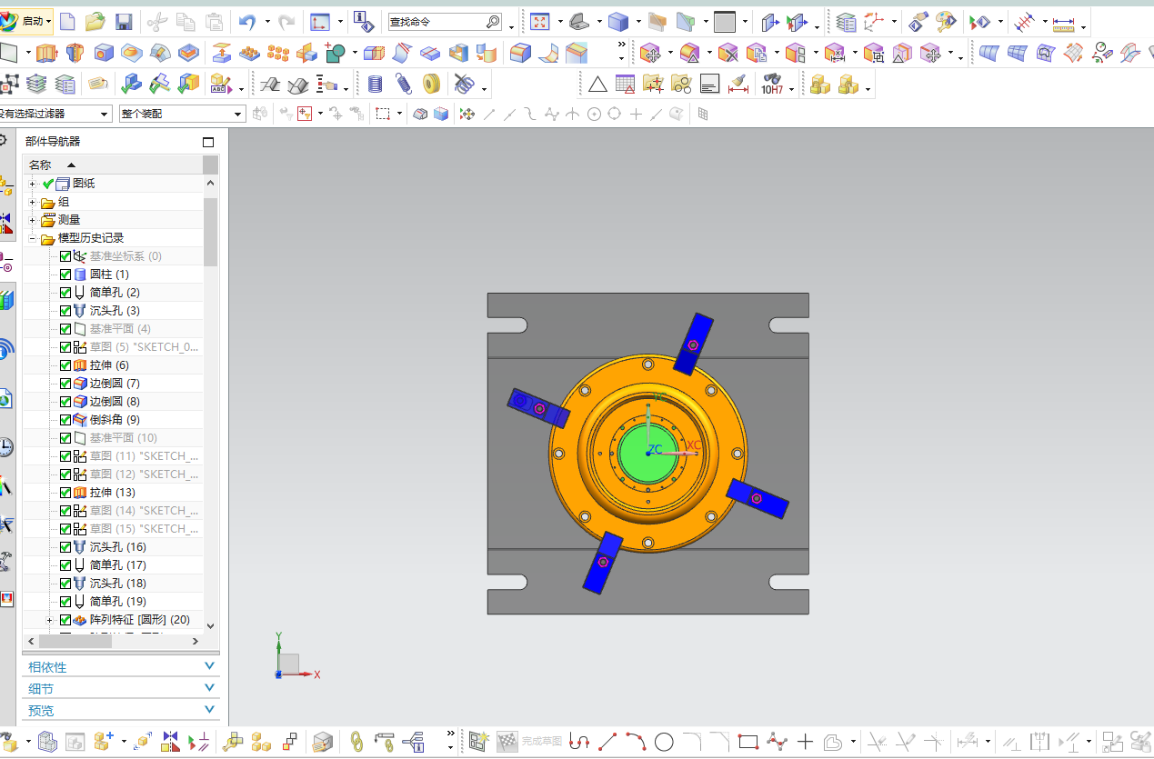Expand the 阵列特征 [圆形] (20) node
This screenshot has width=1154, height=759.
coord(51,620)
